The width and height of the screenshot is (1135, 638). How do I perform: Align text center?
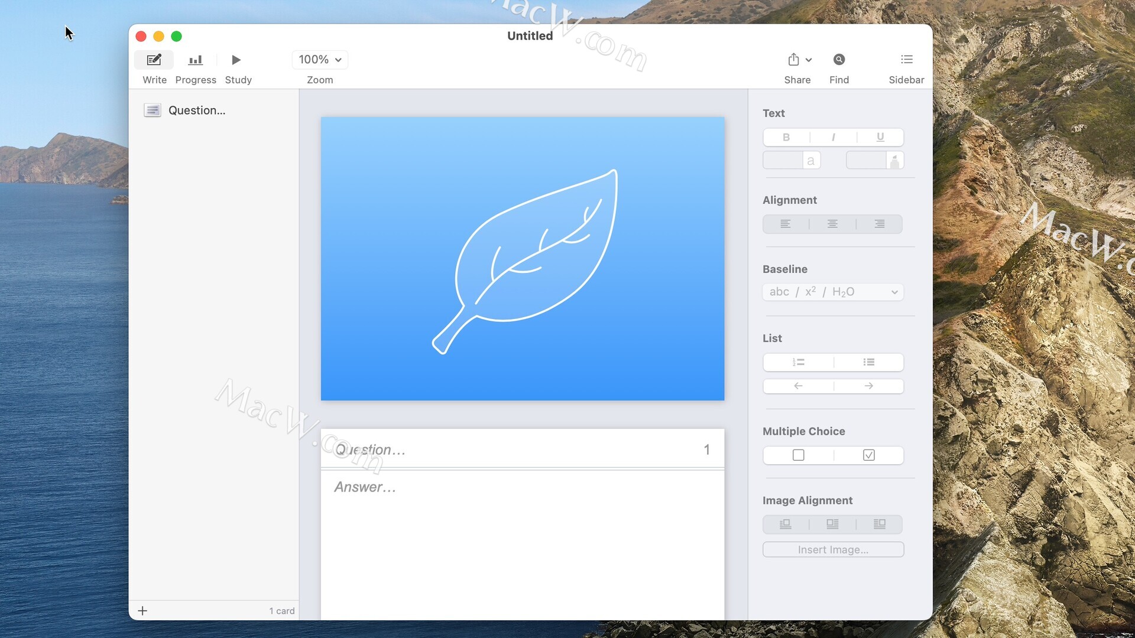(x=832, y=224)
